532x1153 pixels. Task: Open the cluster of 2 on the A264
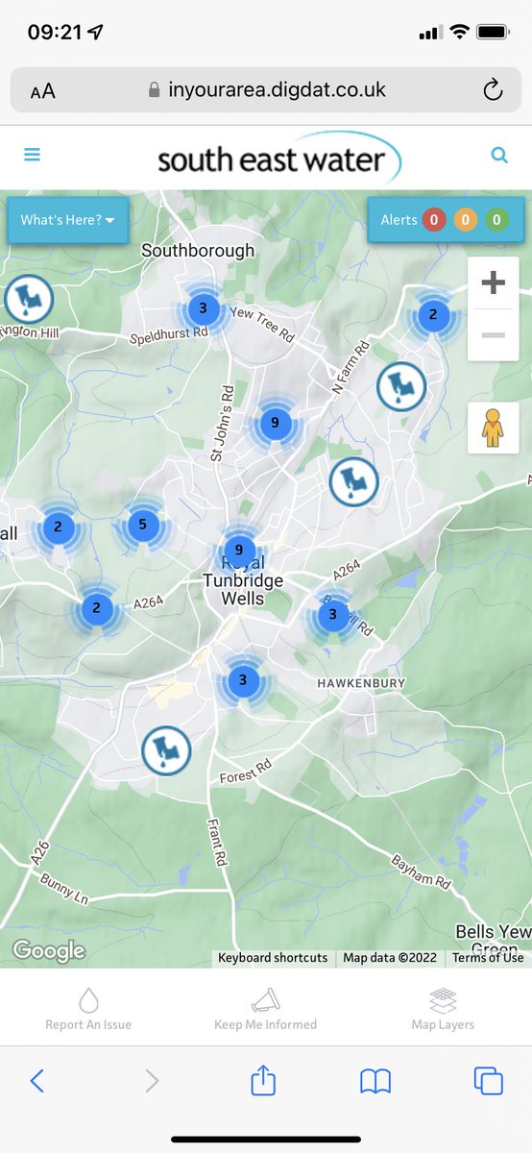(96, 609)
